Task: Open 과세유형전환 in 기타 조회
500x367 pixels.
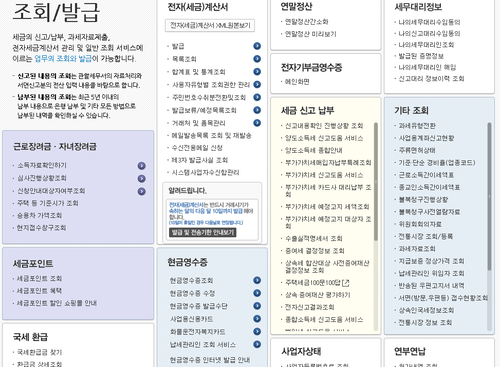Action: pyautogui.click(x=417, y=126)
